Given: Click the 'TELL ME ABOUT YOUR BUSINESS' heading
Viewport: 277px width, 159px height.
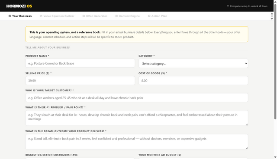Looking at the screenshot, I should tap(48, 47).
